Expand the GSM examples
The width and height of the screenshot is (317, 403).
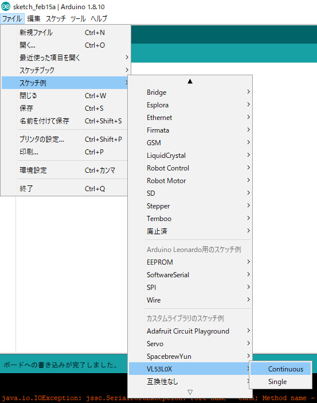click(x=190, y=142)
